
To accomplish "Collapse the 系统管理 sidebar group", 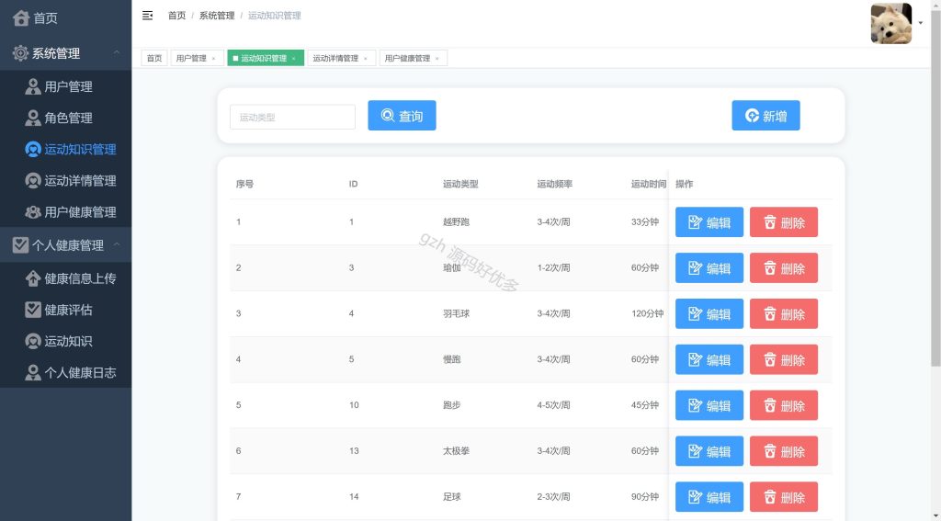I will pyautogui.click(x=65, y=53).
